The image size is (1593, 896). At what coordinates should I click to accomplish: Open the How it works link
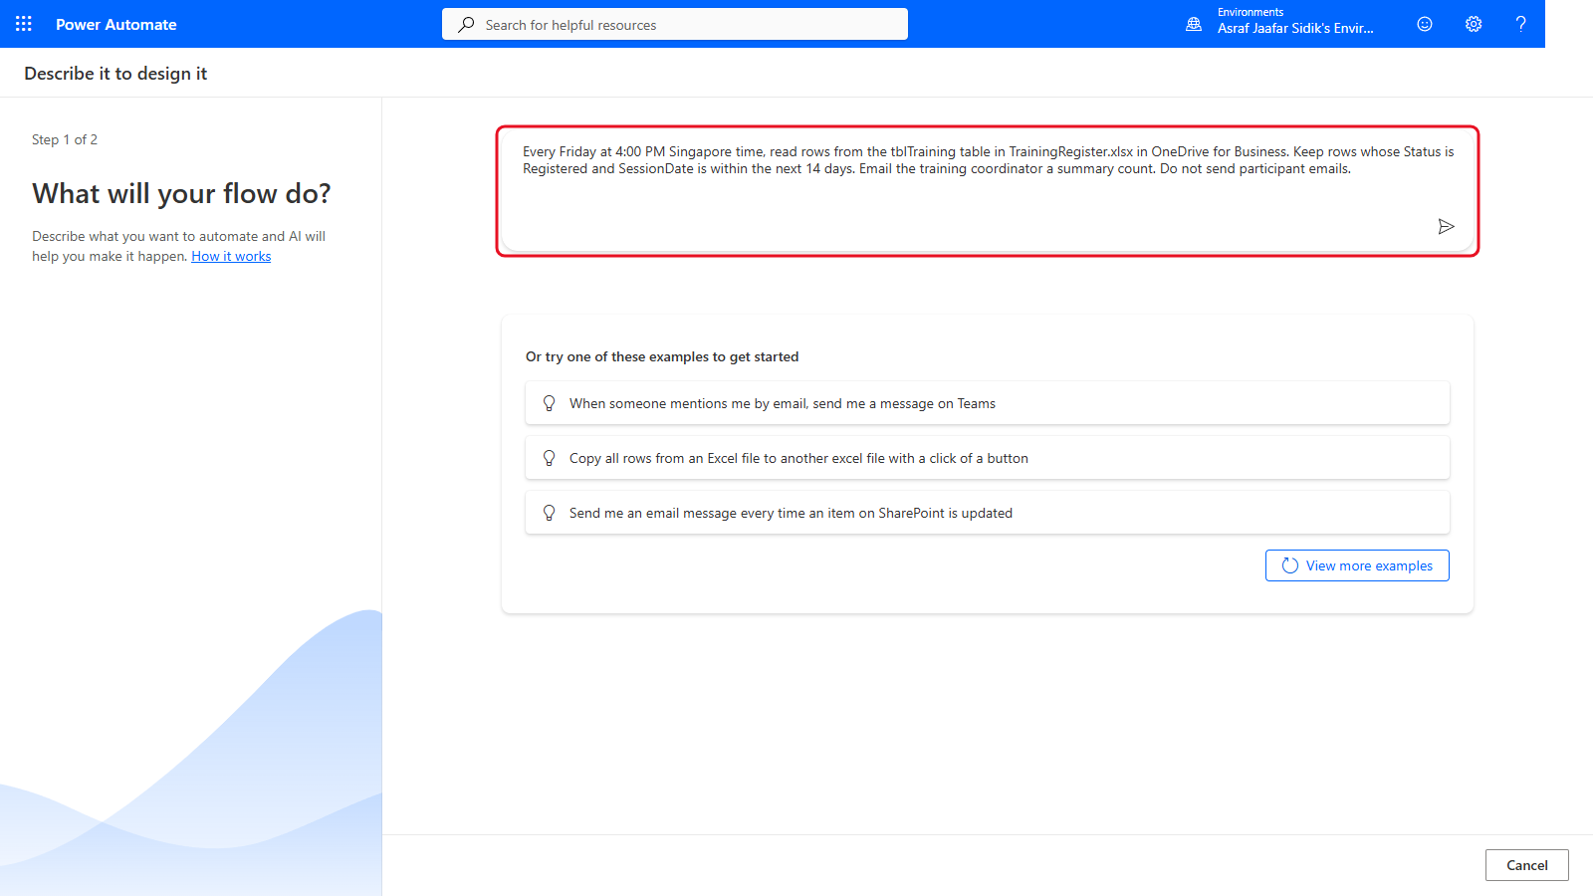tap(231, 256)
